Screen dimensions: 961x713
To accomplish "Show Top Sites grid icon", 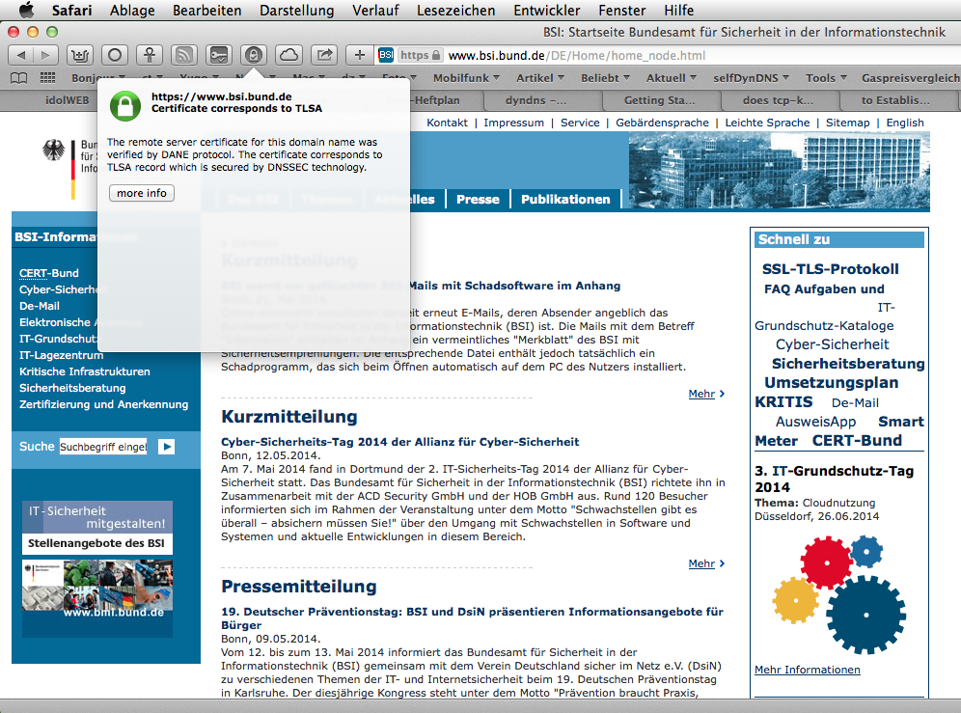I will click(48, 78).
